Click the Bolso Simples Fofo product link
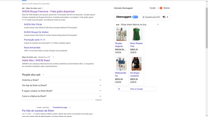Screen dimensions: 208x117 pos(136,45)
